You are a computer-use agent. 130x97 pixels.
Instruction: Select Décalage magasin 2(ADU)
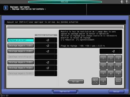(21, 51)
